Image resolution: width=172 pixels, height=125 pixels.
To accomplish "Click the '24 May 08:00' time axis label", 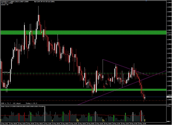I will [x=65, y=124].
